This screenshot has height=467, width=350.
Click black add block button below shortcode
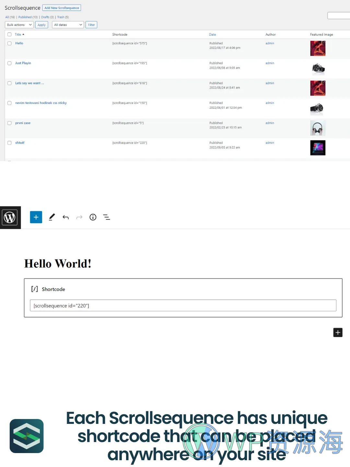[x=338, y=332]
